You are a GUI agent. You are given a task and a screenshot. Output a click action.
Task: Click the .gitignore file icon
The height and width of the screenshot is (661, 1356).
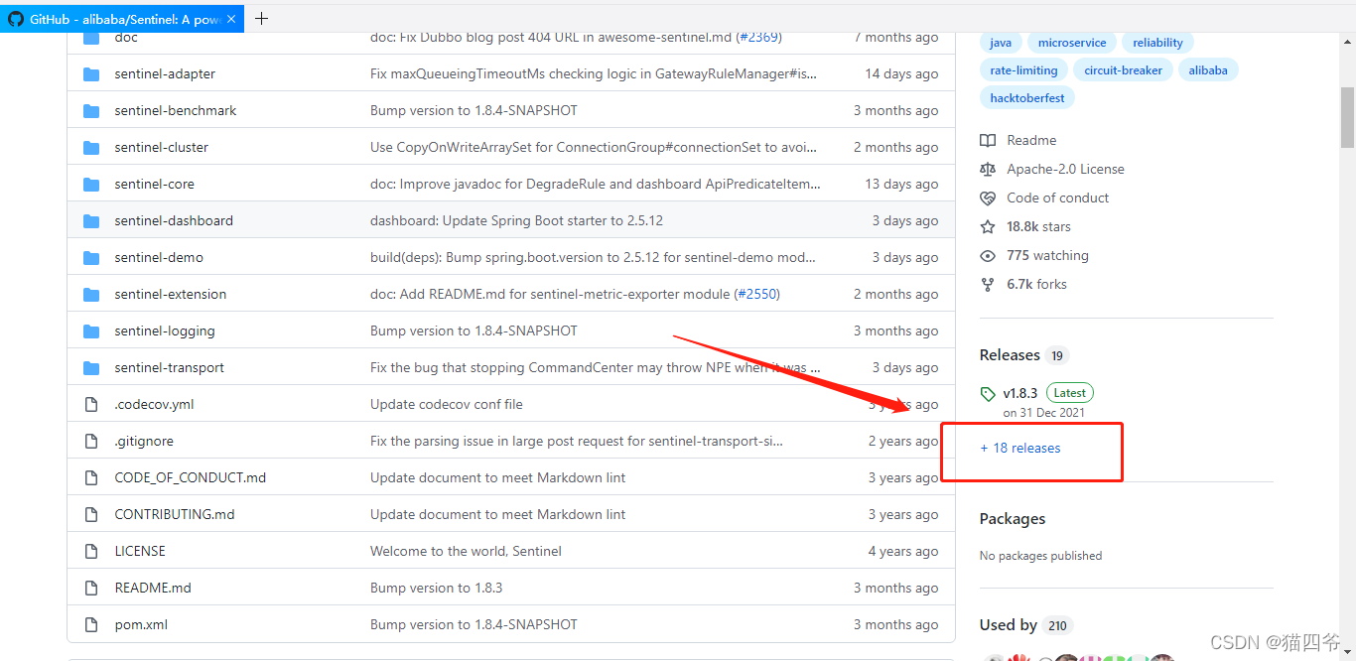[x=91, y=442]
